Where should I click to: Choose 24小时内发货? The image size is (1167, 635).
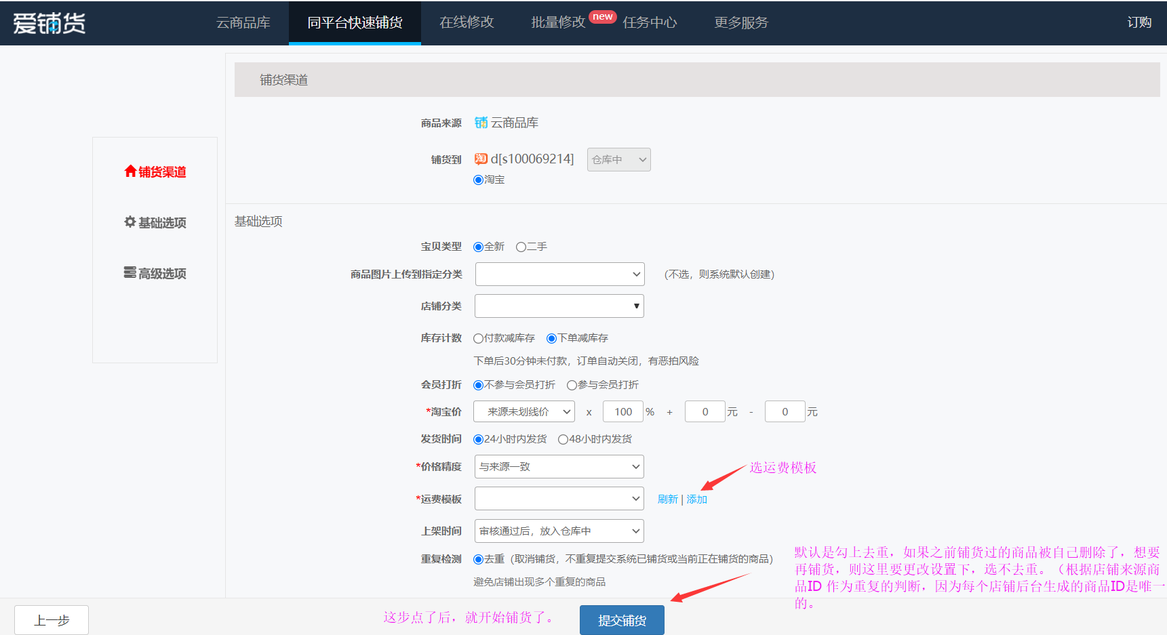[478, 439]
